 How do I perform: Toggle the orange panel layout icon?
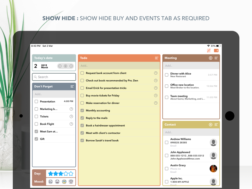pos(216,51)
